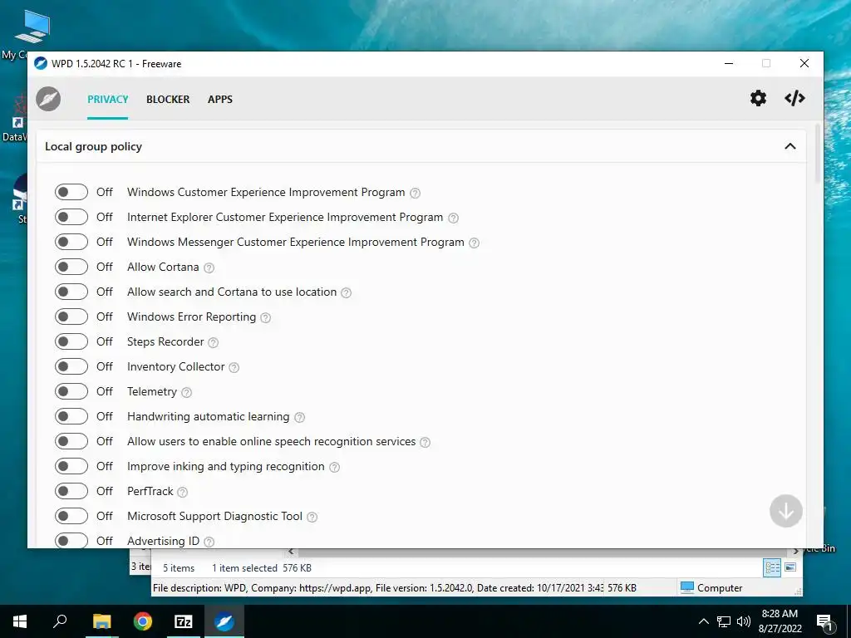This screenshot has height=638, width=851.
Task: Switch Explorer window to large icons view
Action: point(791,568)
